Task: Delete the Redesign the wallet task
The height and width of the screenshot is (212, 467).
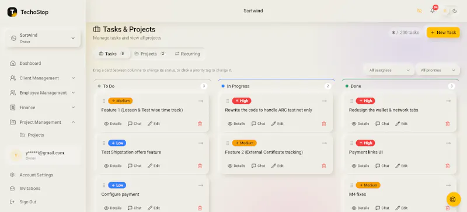Action: 447,124
